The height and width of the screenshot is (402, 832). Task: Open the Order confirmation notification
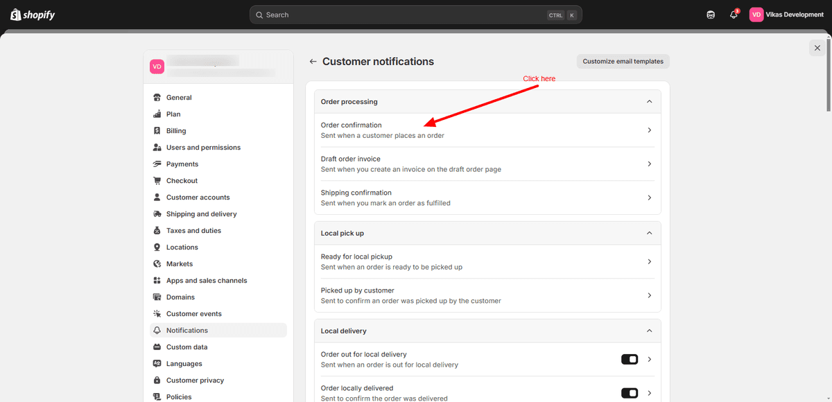[x=487, y=130]
